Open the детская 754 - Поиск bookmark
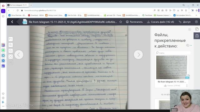Viewport: 200px width, 112px height. coord(112,15)
